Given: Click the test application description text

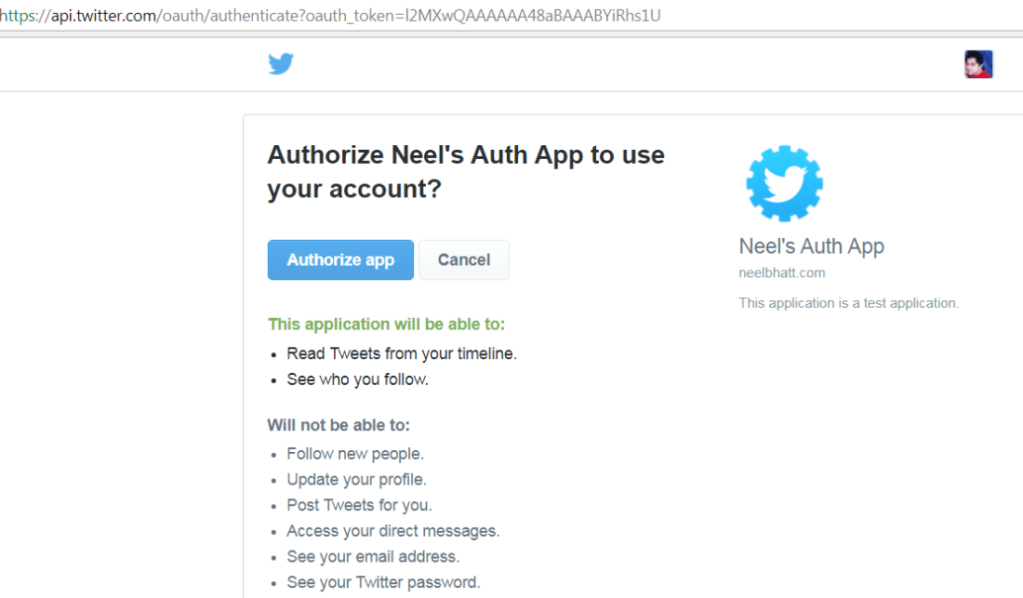Looking at the screenshot, I should click(848, 303).
